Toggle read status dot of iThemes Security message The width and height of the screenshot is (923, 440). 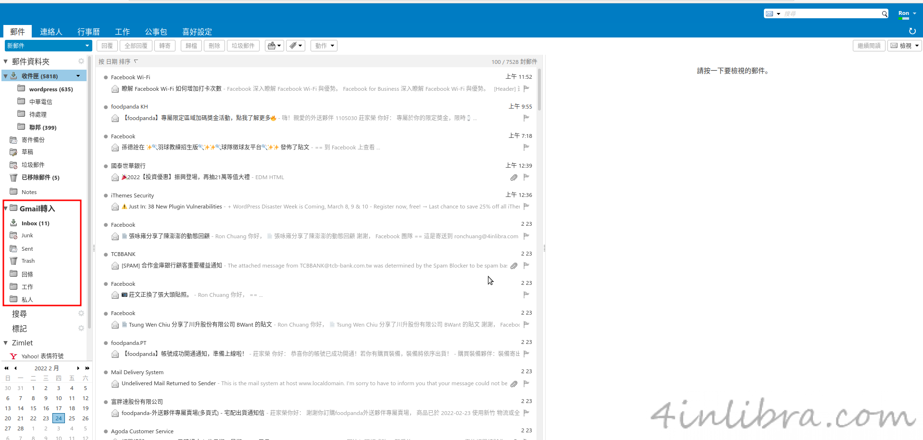pos(106,196)
